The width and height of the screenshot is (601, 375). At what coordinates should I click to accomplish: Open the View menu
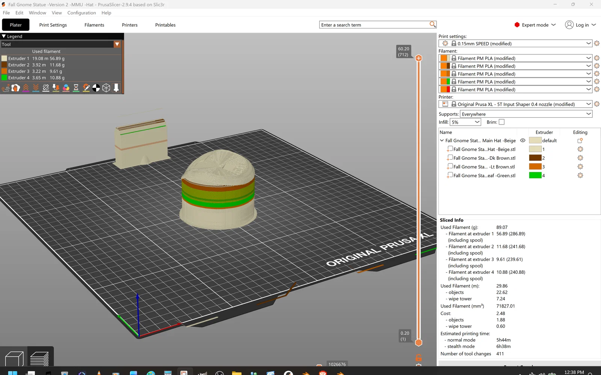[x=57, y=13]
